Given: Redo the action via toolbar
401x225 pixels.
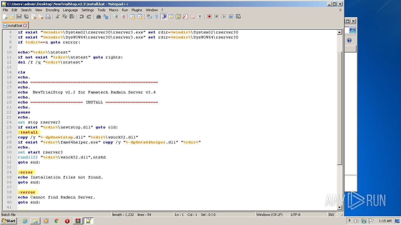Looking at the screenshot, I should [x=89, y=17].
